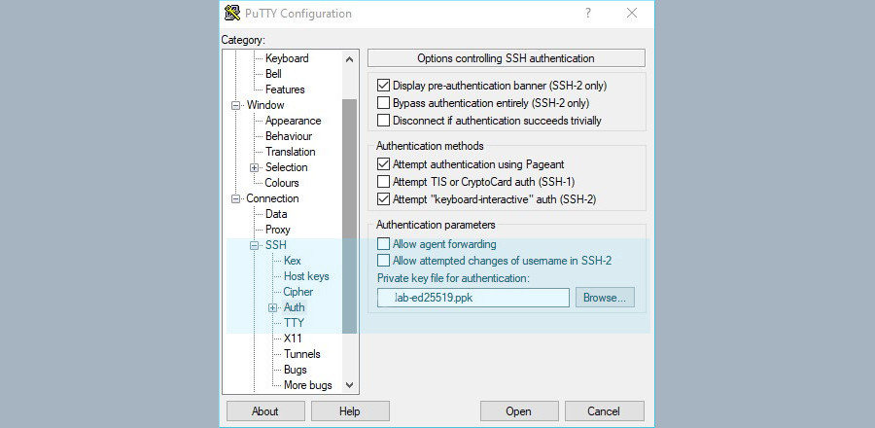Expand the Selection tree node

point(255,167)
